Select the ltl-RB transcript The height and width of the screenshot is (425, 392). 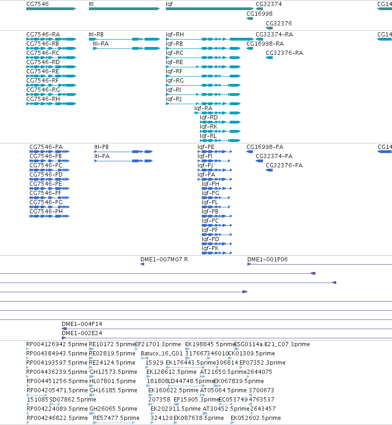pos(96,35)
